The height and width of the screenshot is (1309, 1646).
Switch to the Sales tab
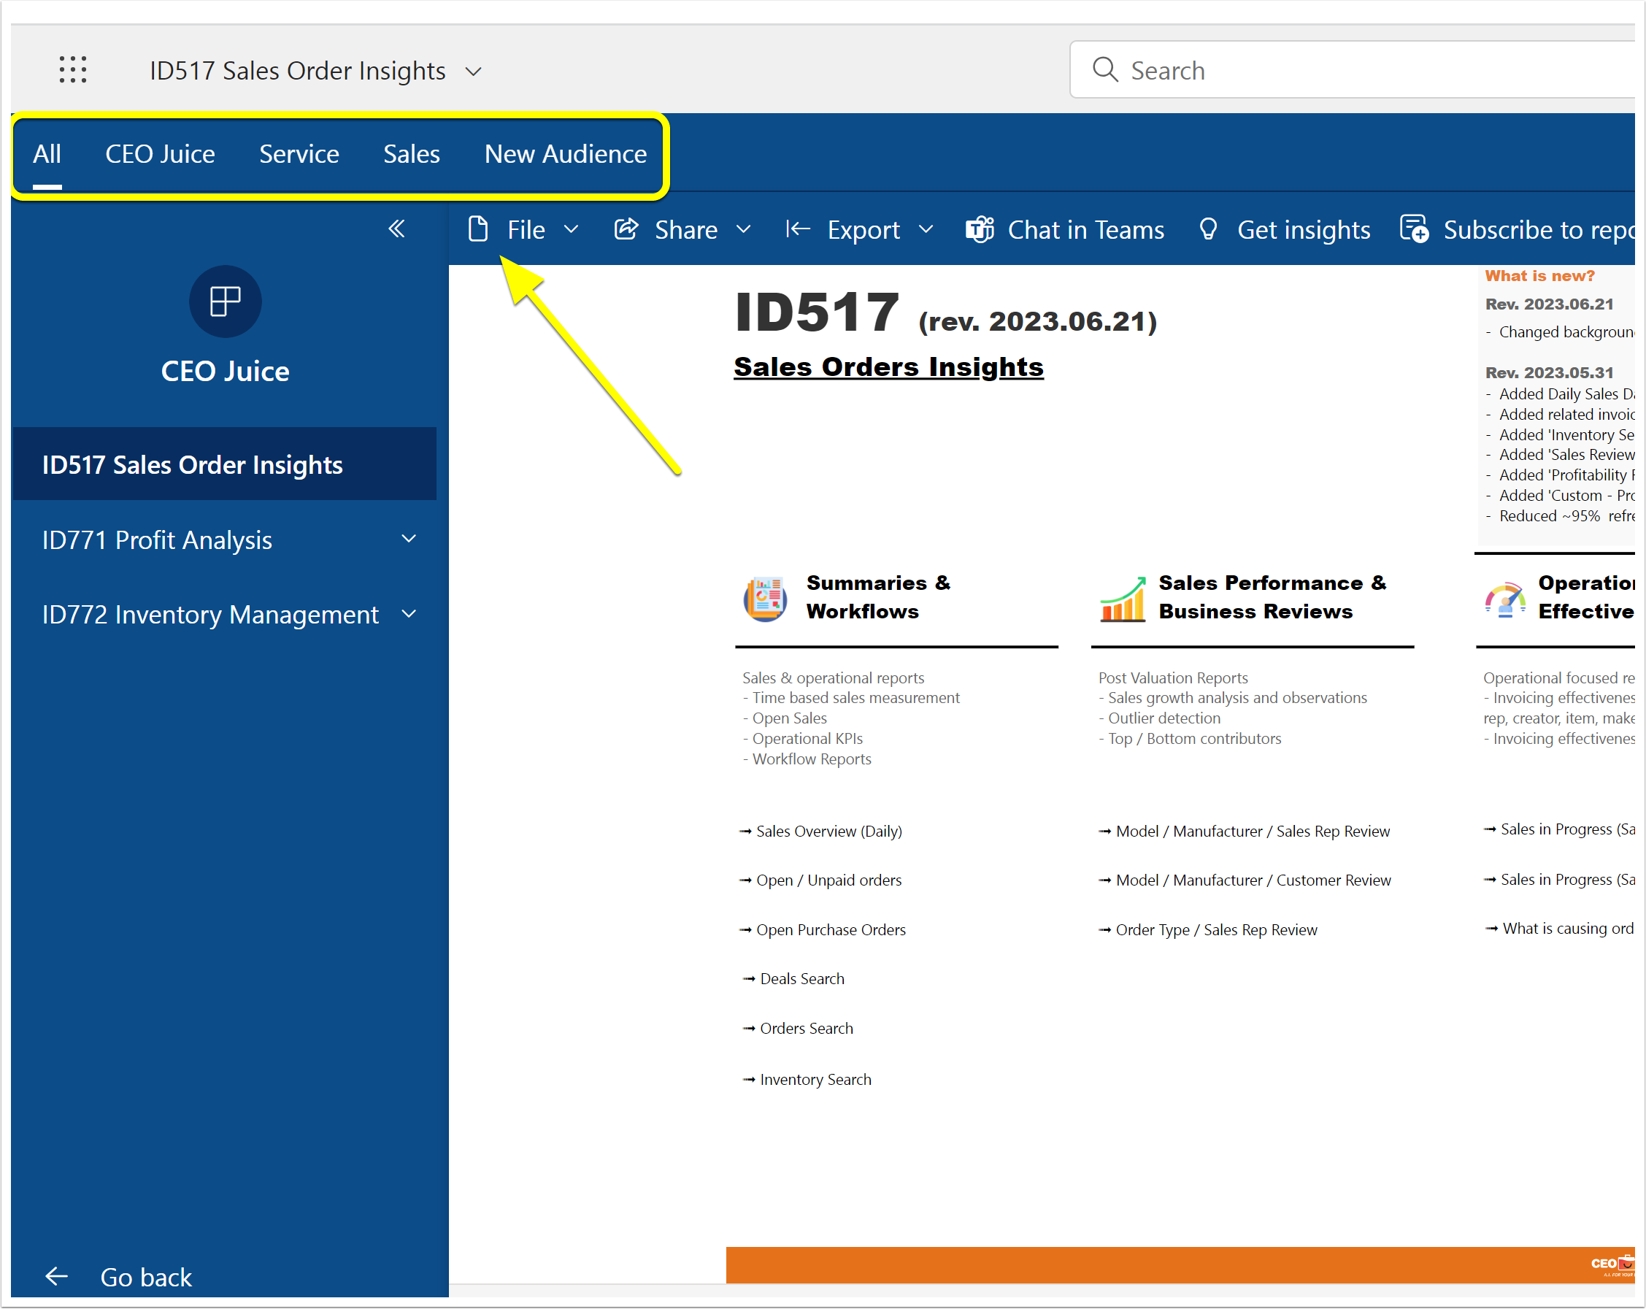(x=412, y=153)
